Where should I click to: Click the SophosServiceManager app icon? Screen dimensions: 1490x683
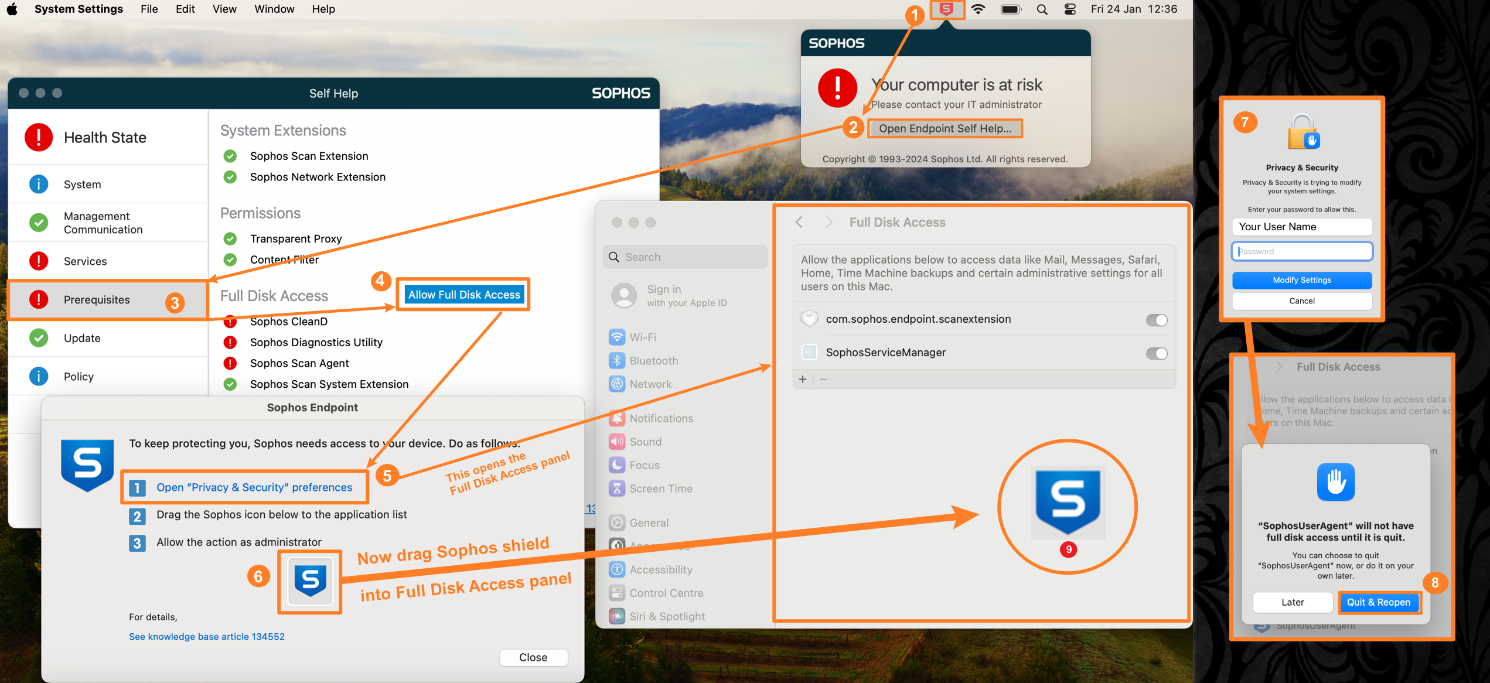point(809,352)
